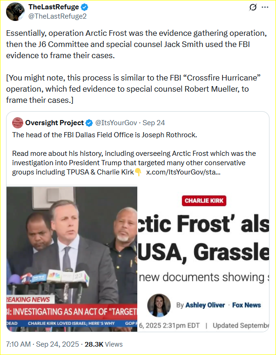Open the quoted post's Sep 24 date
Screen dimensions: 276x355
point(154,123)
